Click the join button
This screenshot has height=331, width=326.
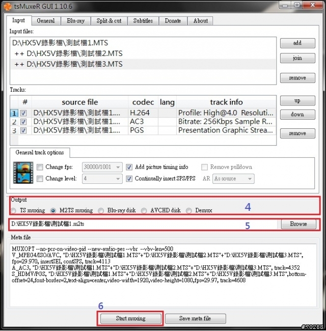297,58
